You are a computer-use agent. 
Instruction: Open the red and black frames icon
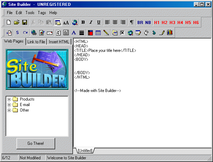pos(90,33)
